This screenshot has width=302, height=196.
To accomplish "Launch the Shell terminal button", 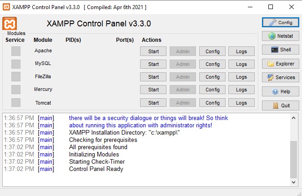I will (280, 50).
